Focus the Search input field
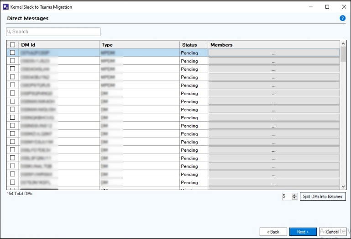 53,32
